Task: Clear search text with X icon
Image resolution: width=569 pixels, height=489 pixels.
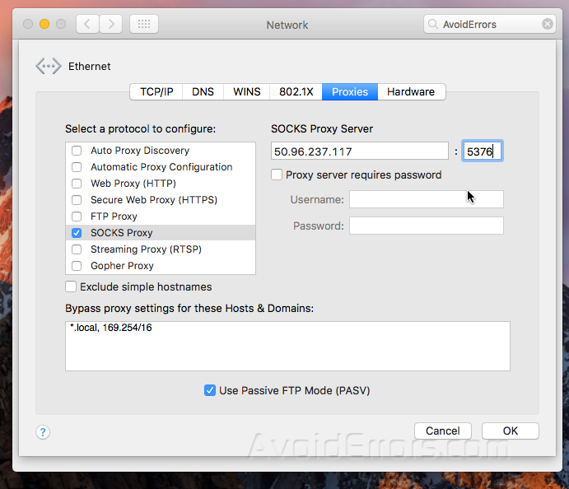Action: (x=548, y=25)
